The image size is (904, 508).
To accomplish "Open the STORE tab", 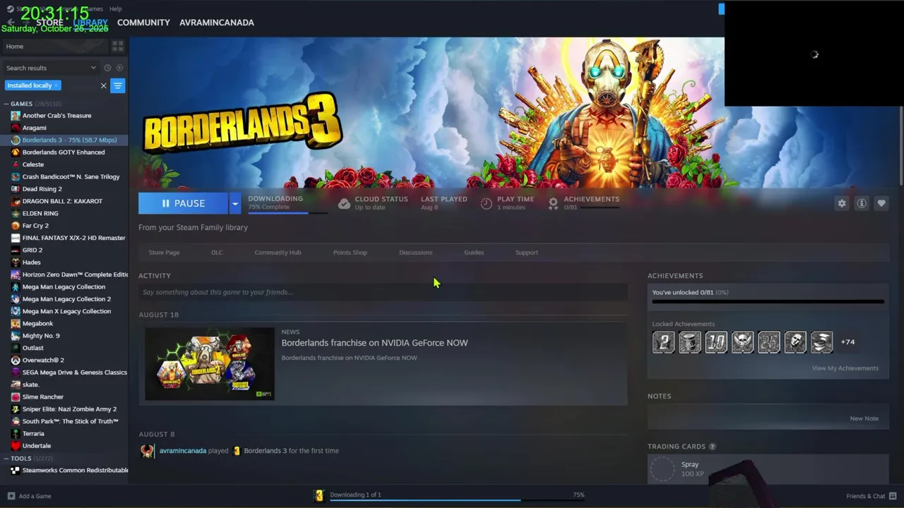I will click(x=49, y=23).
